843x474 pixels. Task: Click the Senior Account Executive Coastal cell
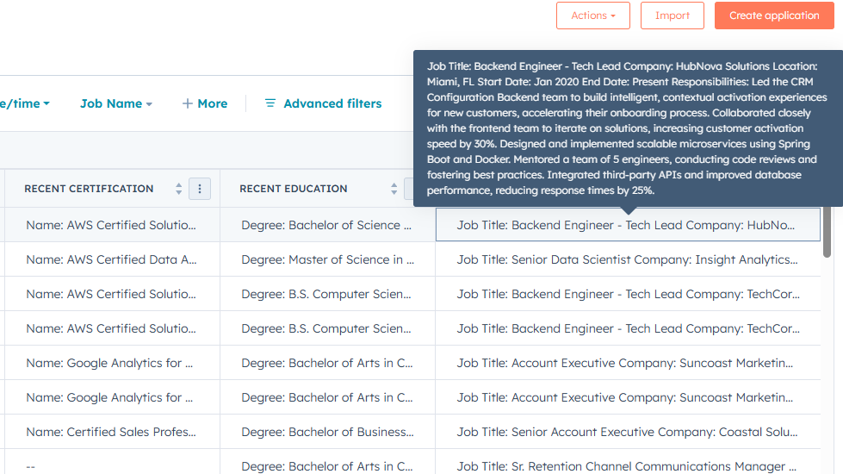point(627,432)
